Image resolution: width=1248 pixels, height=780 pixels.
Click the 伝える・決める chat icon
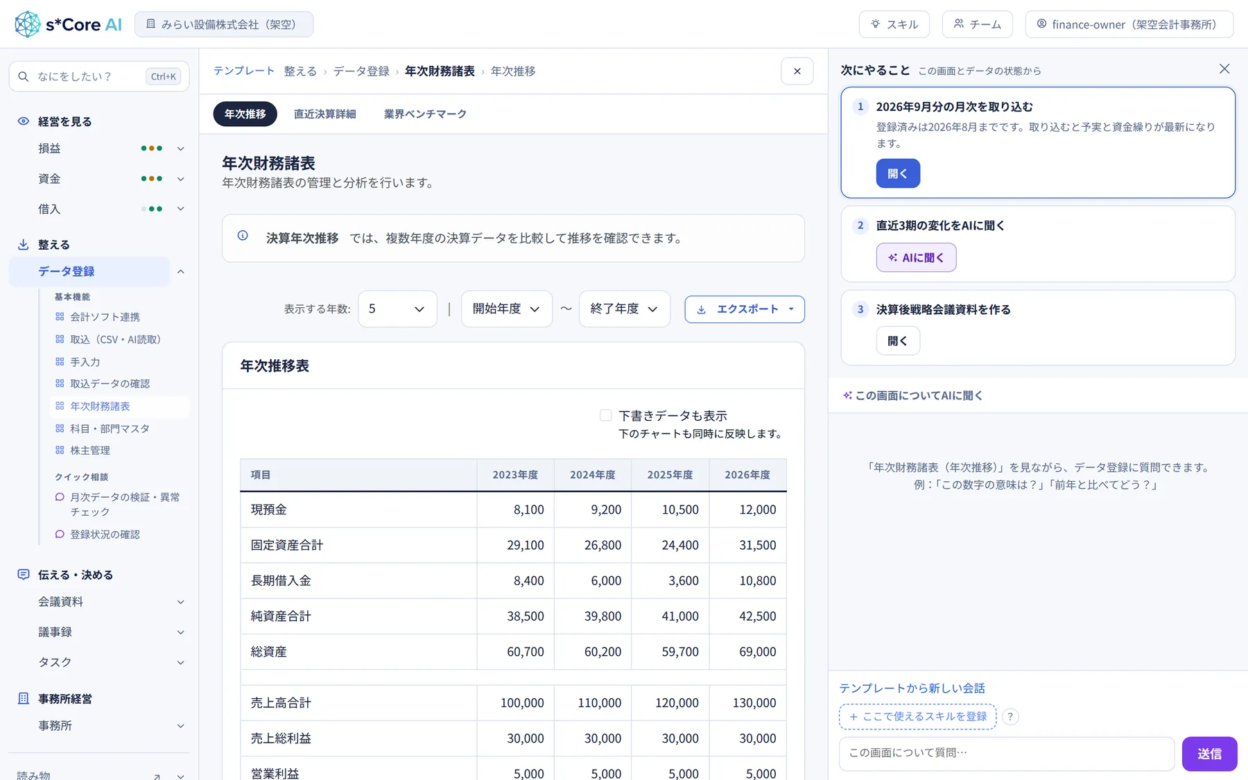24,575
